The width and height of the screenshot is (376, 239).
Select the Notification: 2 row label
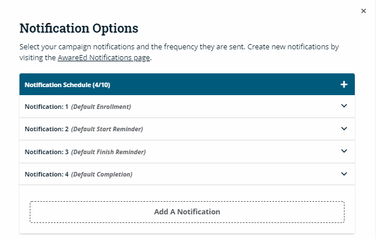pos(46,129)
